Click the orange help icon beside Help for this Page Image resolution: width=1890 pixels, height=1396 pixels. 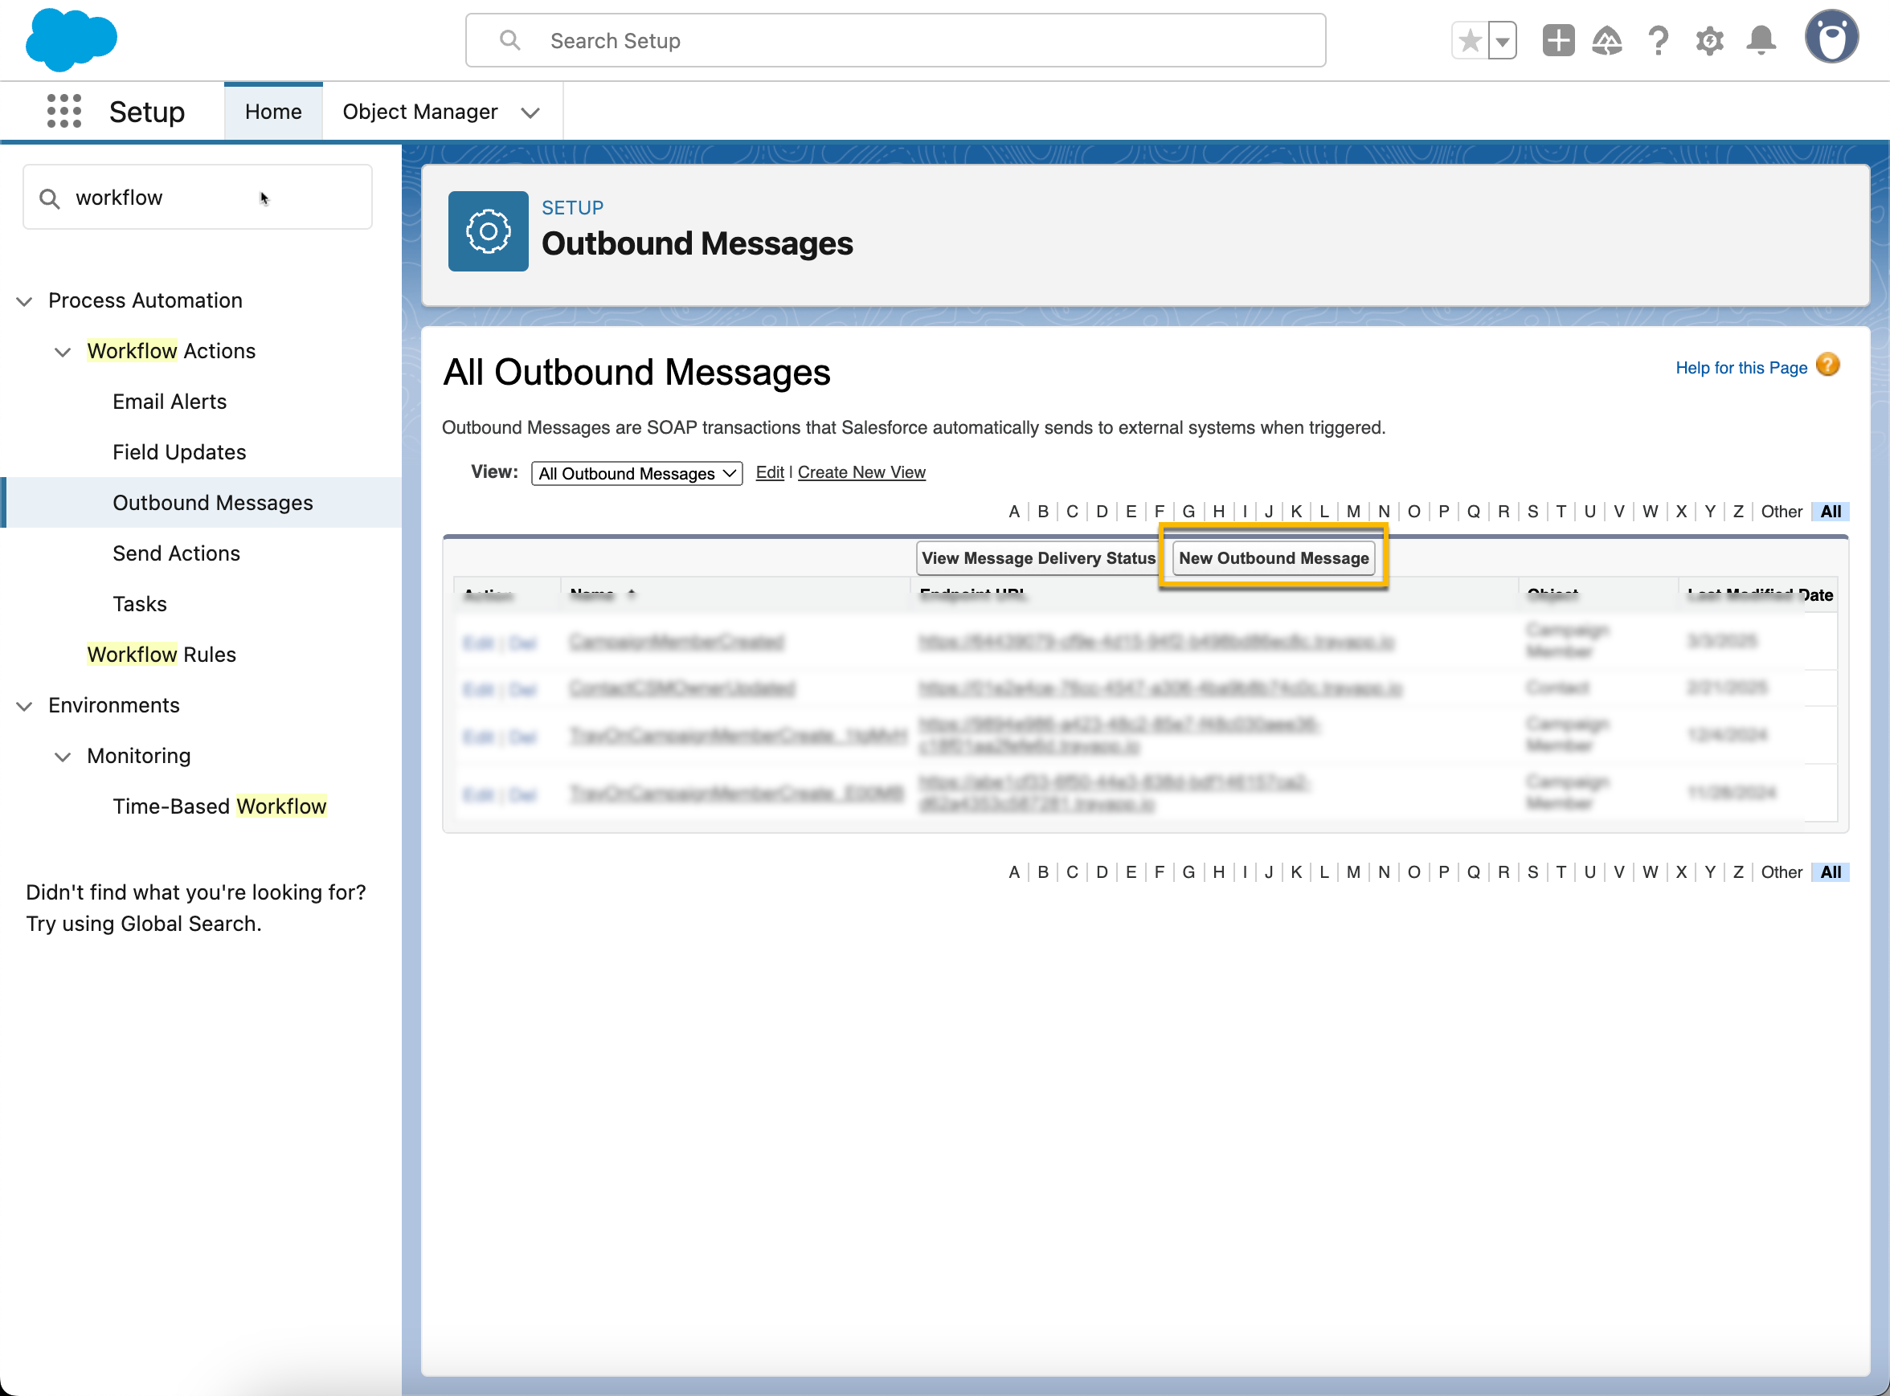coord(1827,365)
